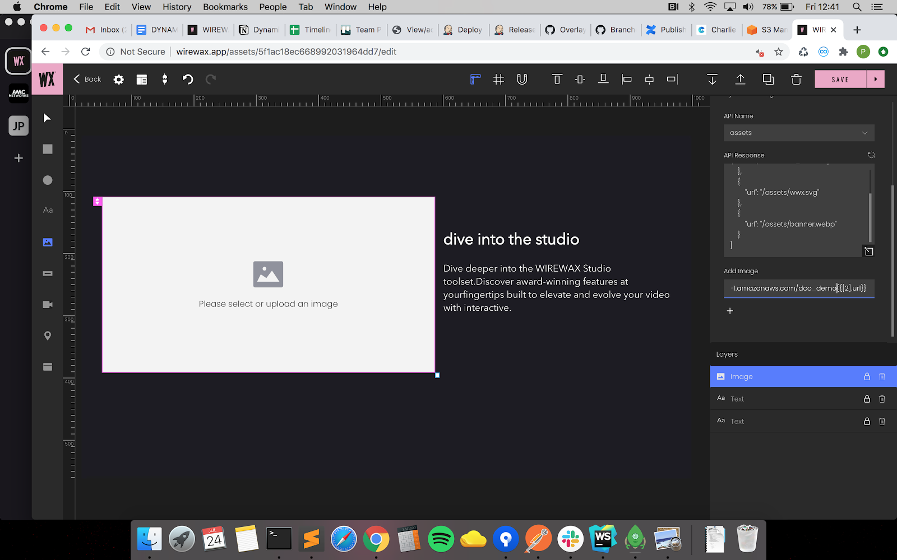Expand the Save options arrow
897x560 pixels.
pyautogui.click(x=876, y=80)
